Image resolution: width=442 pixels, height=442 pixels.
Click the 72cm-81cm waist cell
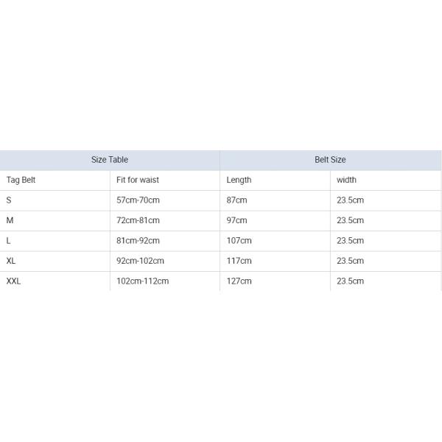point(138,220)
